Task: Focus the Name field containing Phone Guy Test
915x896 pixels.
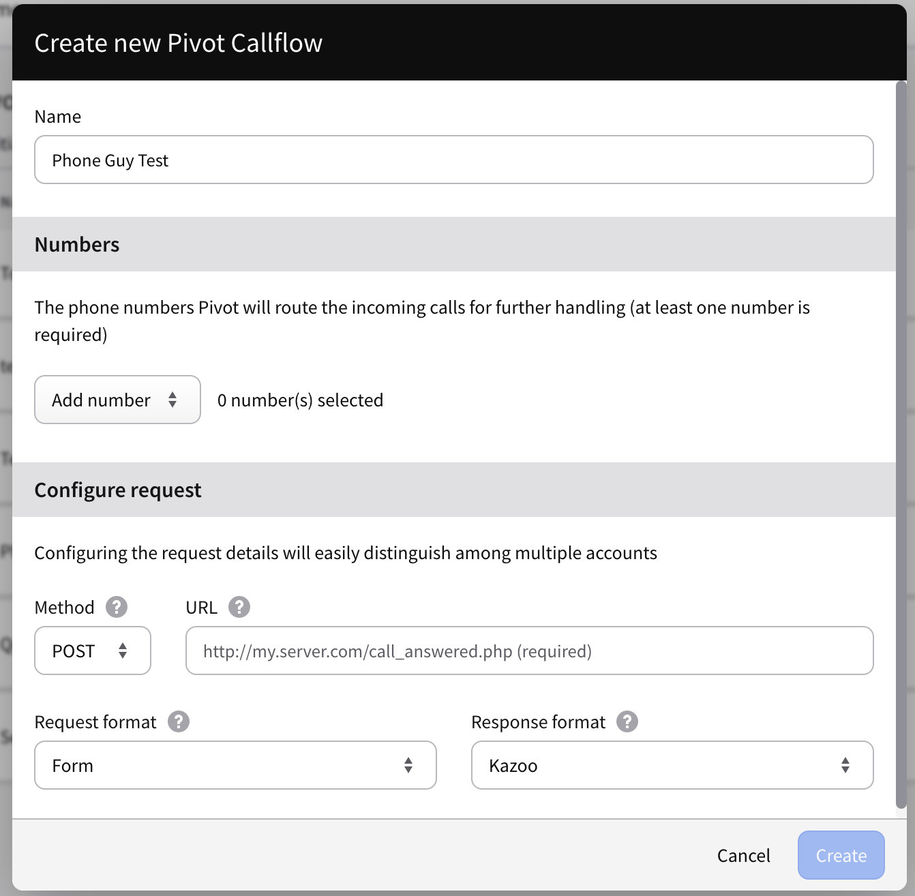Action: (453, 160)
